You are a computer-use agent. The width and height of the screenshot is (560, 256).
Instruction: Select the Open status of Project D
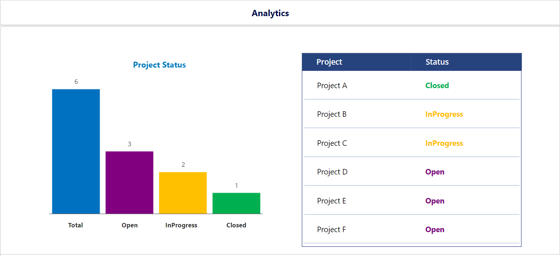435,172
